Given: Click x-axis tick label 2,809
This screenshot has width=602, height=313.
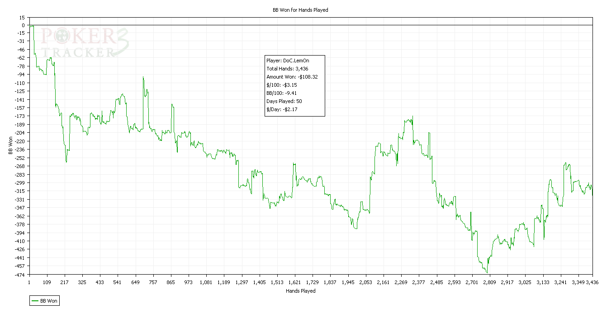Looking at the screenshot, I should tap(490, 282).
